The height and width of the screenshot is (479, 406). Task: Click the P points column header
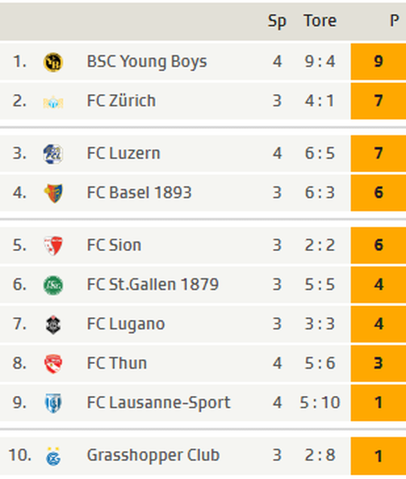coord(394,21)
